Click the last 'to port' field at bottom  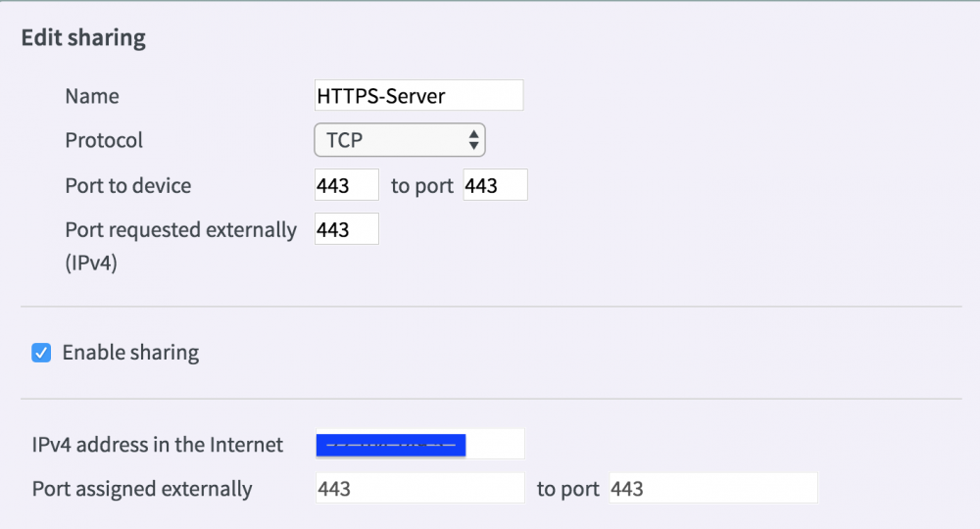tap(713, 488)
